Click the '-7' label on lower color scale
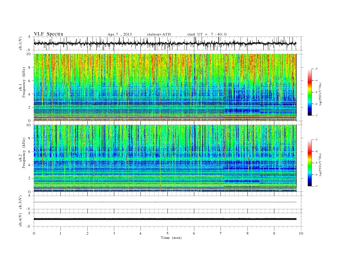 point(315,186)
